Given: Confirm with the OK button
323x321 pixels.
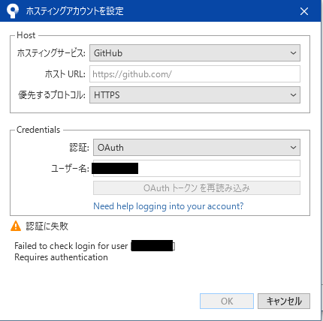Looking at the screenshot, I should pos(227,301).
